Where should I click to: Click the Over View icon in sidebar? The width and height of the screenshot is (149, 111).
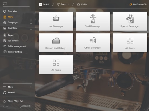pos(5,11)
